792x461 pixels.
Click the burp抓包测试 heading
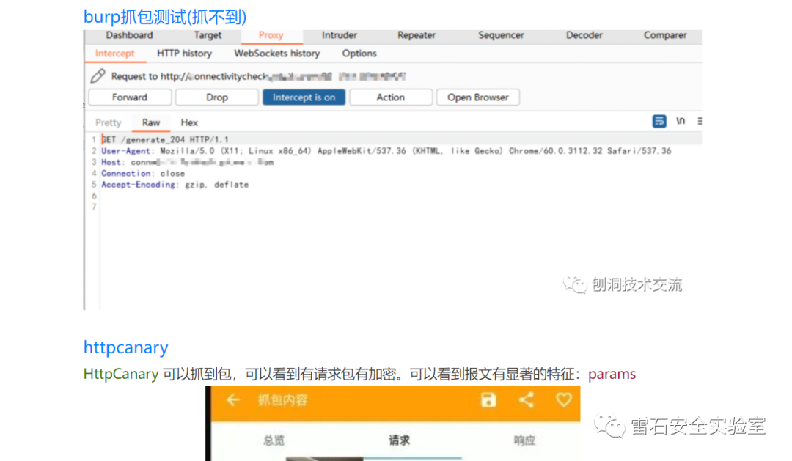[x=165, y=17]
